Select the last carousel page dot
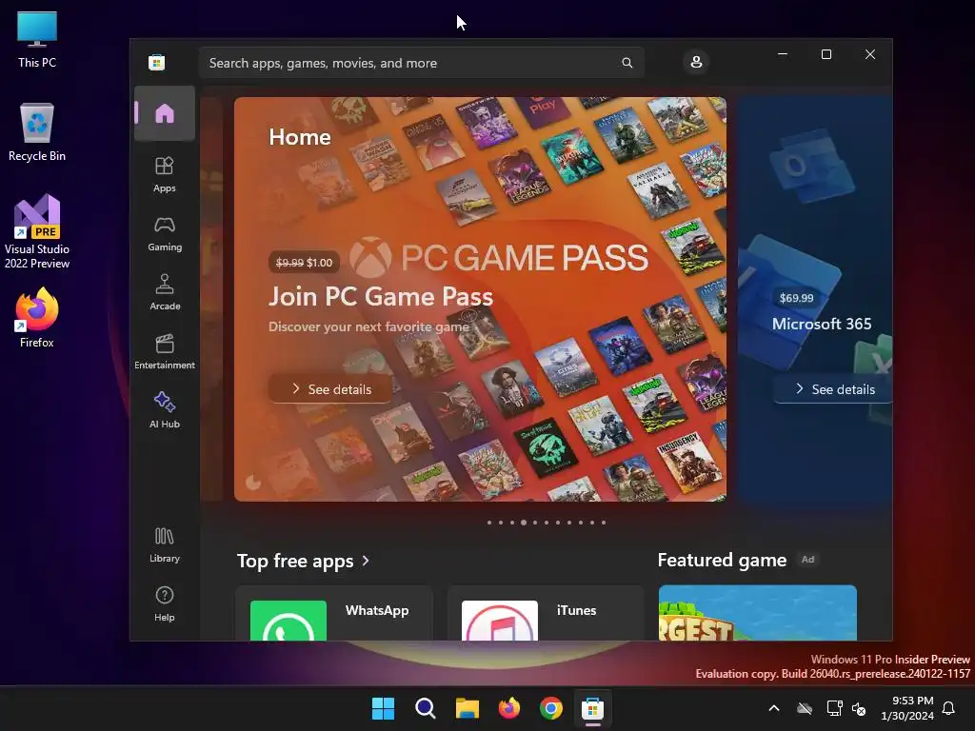The height and width of the screenshot is (731, 975). [x=603, y=523]
